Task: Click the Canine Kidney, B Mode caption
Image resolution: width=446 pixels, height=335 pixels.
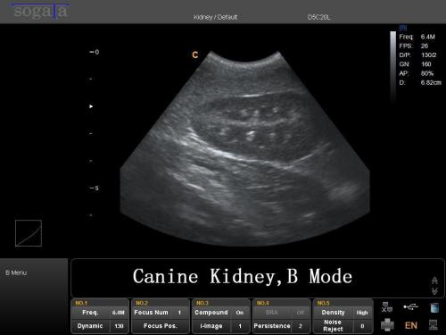Action: coord(243,276)
